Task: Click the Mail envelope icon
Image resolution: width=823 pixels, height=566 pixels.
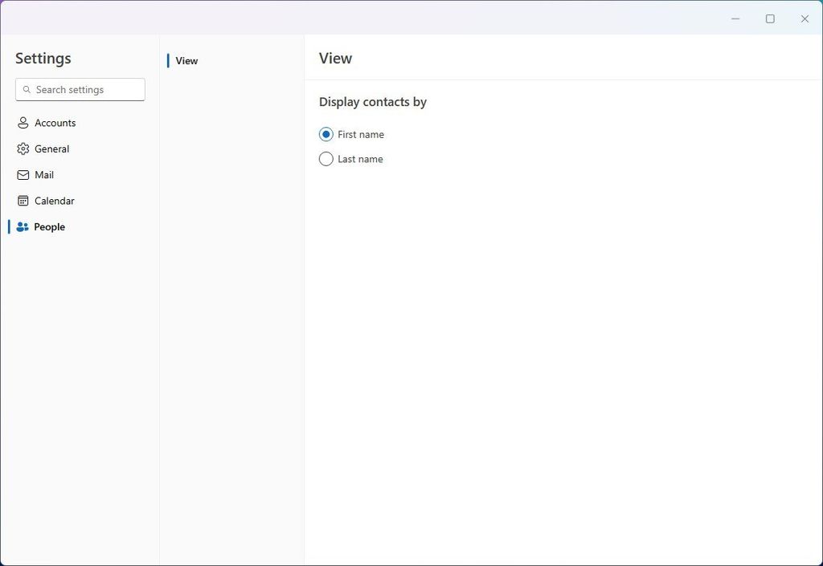Action: click(x=23, y=175)
